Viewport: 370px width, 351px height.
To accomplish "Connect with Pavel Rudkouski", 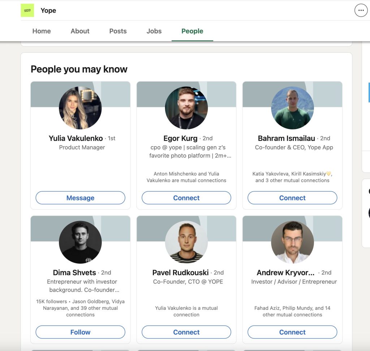I will (x=186, y=332).
